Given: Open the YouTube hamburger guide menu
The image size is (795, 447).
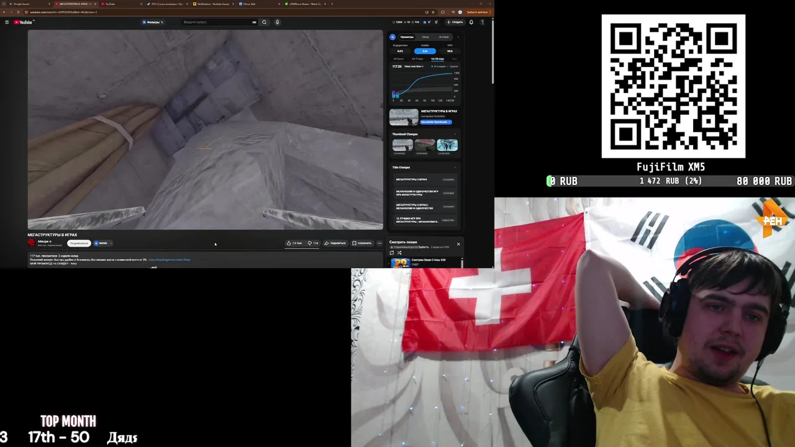Looking at the screenshot, I should (x=7, y=22).
